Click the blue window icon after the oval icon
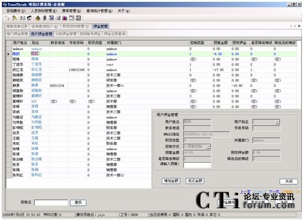305x221 pixels. [52, 18]
